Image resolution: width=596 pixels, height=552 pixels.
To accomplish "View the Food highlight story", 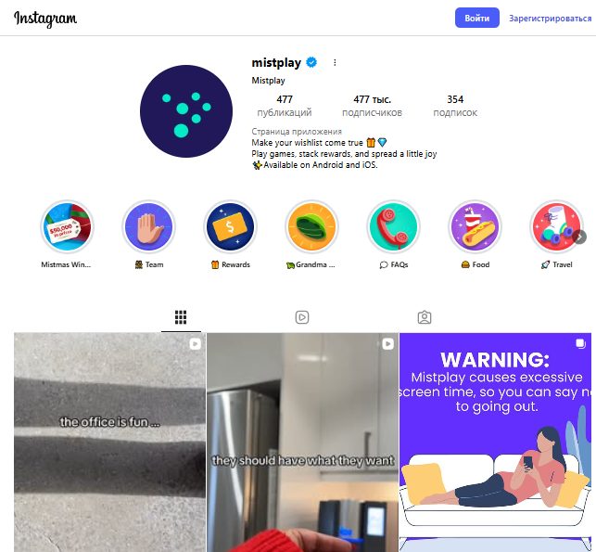I will 475,227.
